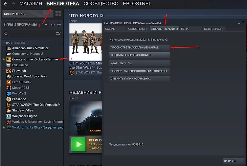Viewport: 247px width, 166px height.
Task: Select Peekaboo in the library list
Action: (x=19, y=99)
